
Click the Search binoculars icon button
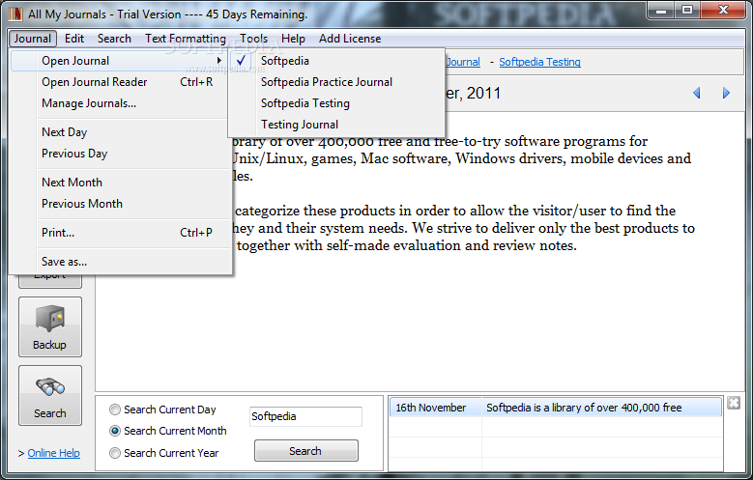pos(50,396)
